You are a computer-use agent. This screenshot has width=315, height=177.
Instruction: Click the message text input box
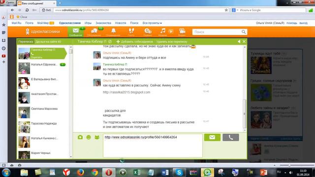pos(153,146)
